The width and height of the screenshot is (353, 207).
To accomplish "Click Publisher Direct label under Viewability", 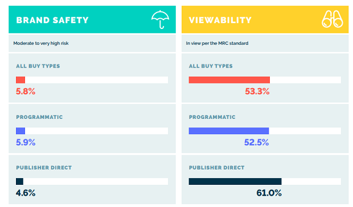I will point(216,168).
